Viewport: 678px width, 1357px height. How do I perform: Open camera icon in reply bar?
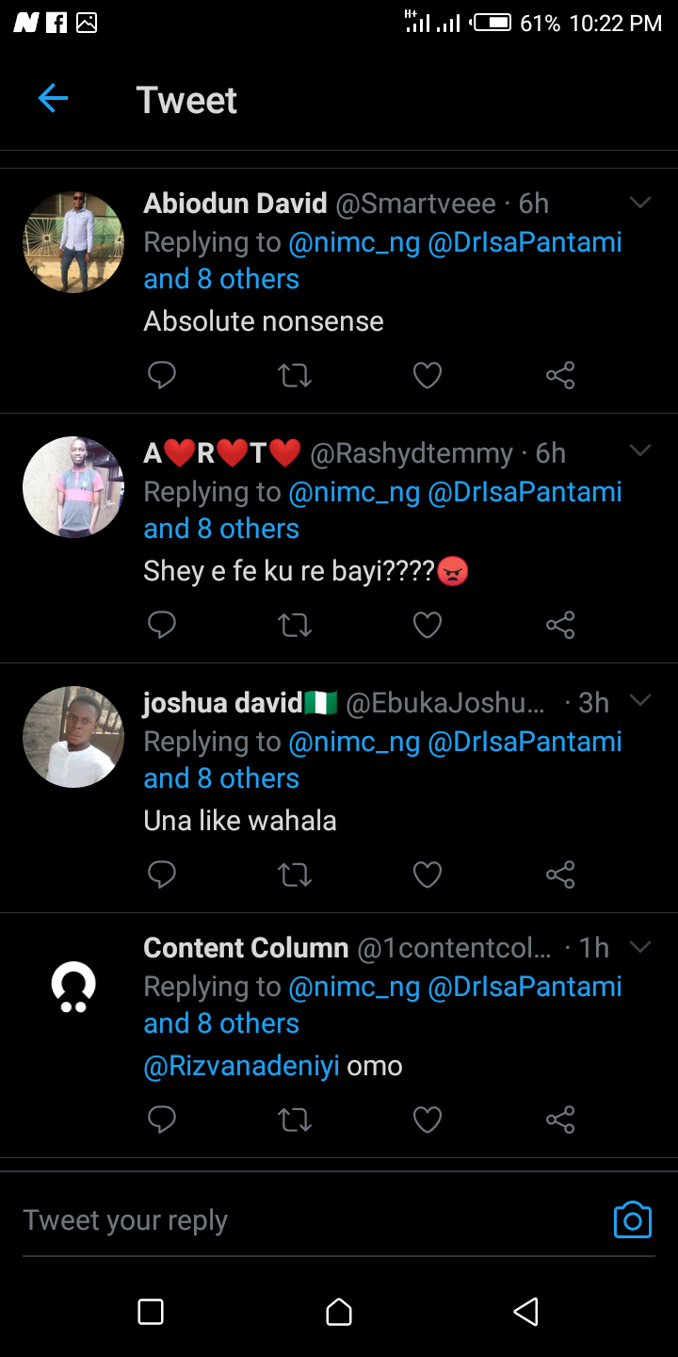click(x=632, y=1219)
